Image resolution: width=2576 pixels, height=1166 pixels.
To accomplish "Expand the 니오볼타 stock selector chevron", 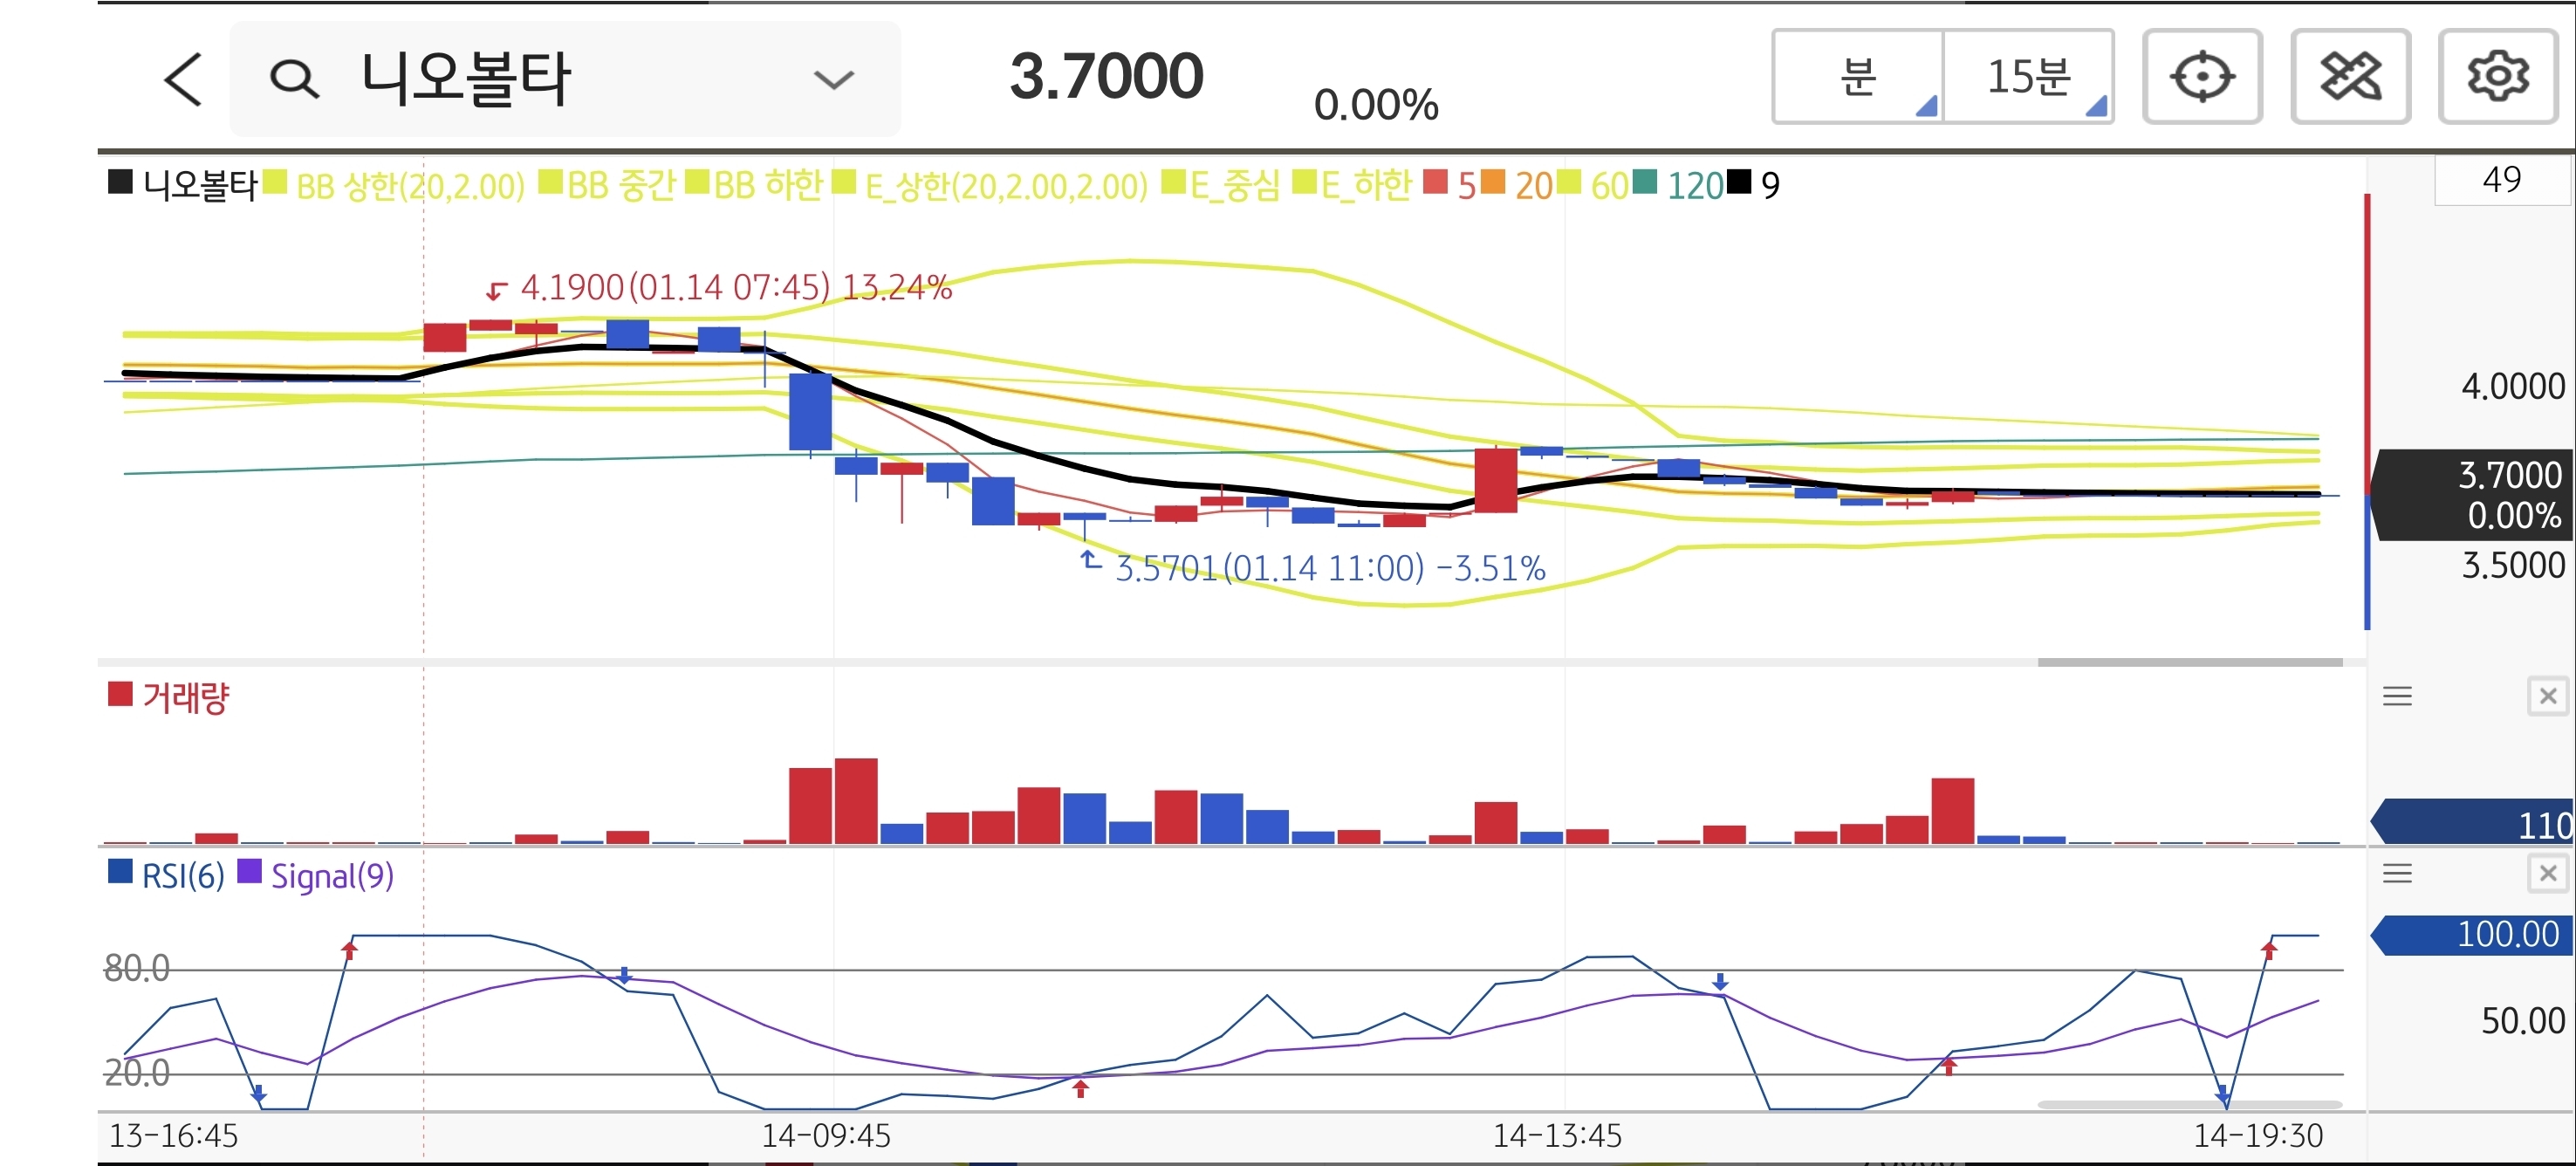I will (x=833, y=79).
